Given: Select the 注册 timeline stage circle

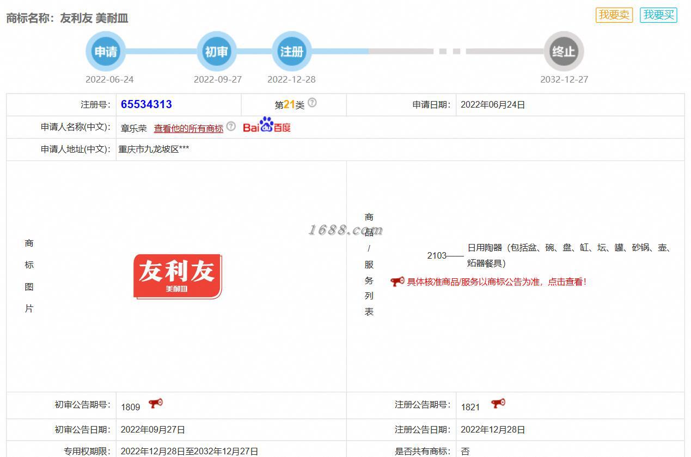Looking at the screenshot, I should click(x=291, y=52).
